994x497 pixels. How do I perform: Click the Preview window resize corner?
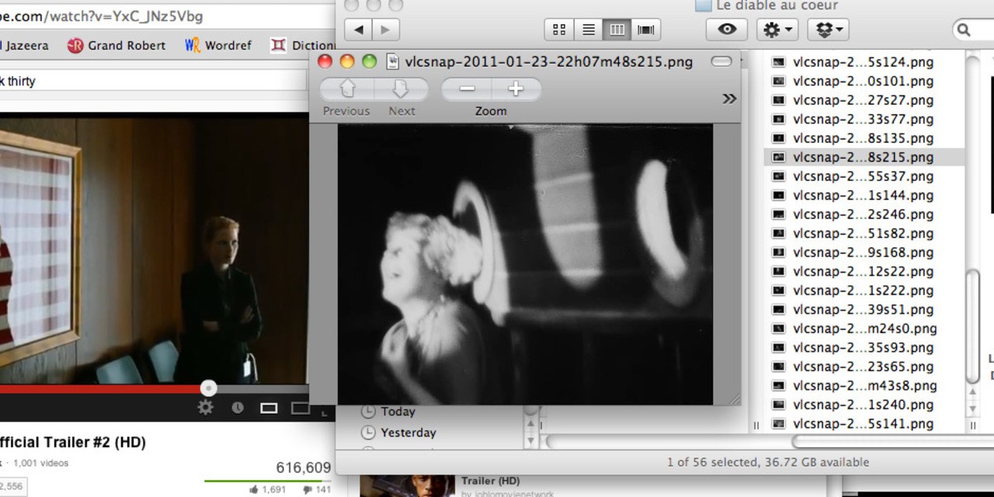coord(733,398)
